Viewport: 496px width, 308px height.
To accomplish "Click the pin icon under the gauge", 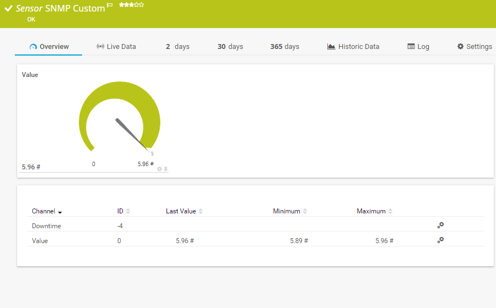I will 166,169.
